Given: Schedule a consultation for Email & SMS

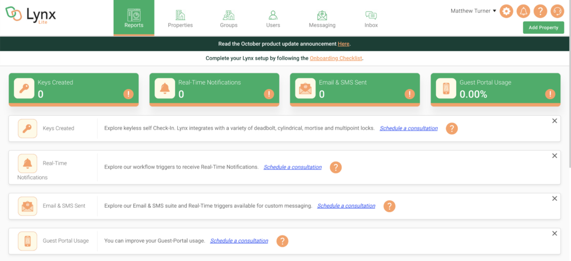Looking at the screenshot, I should pos(346,206).
